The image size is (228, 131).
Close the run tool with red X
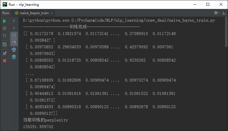[x=5, y=61]
